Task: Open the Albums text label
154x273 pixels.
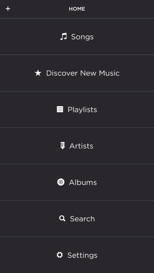Action: click(x=83, y=182)
